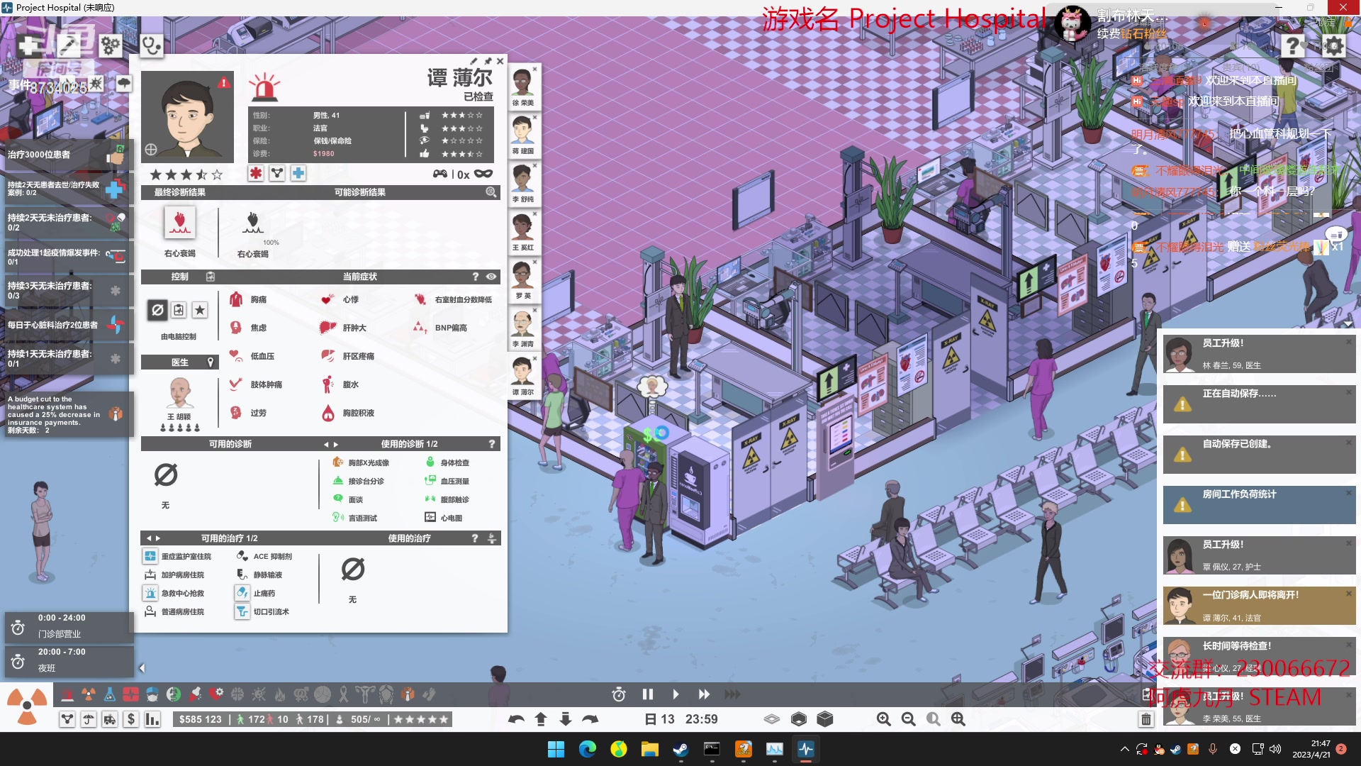Toggle the star priority control button
1361x766 pixels.
[x=200, y=310]
